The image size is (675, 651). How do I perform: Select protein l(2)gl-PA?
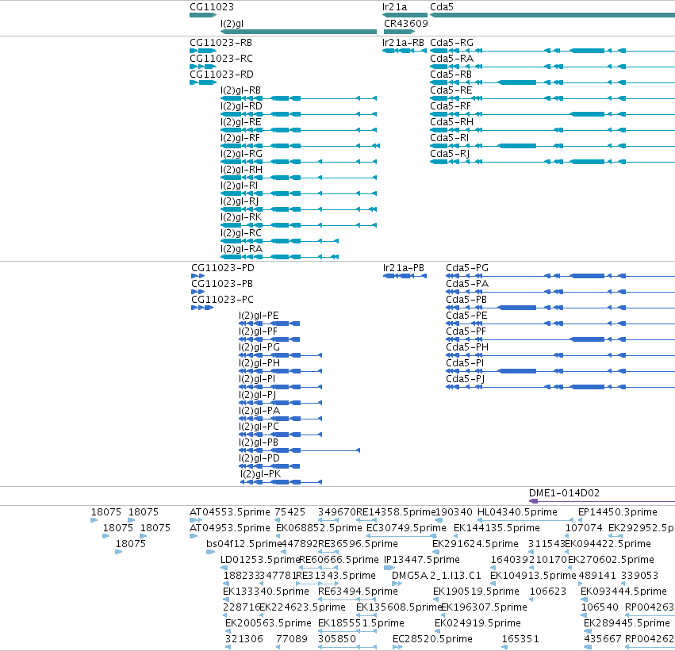[280, 419]
